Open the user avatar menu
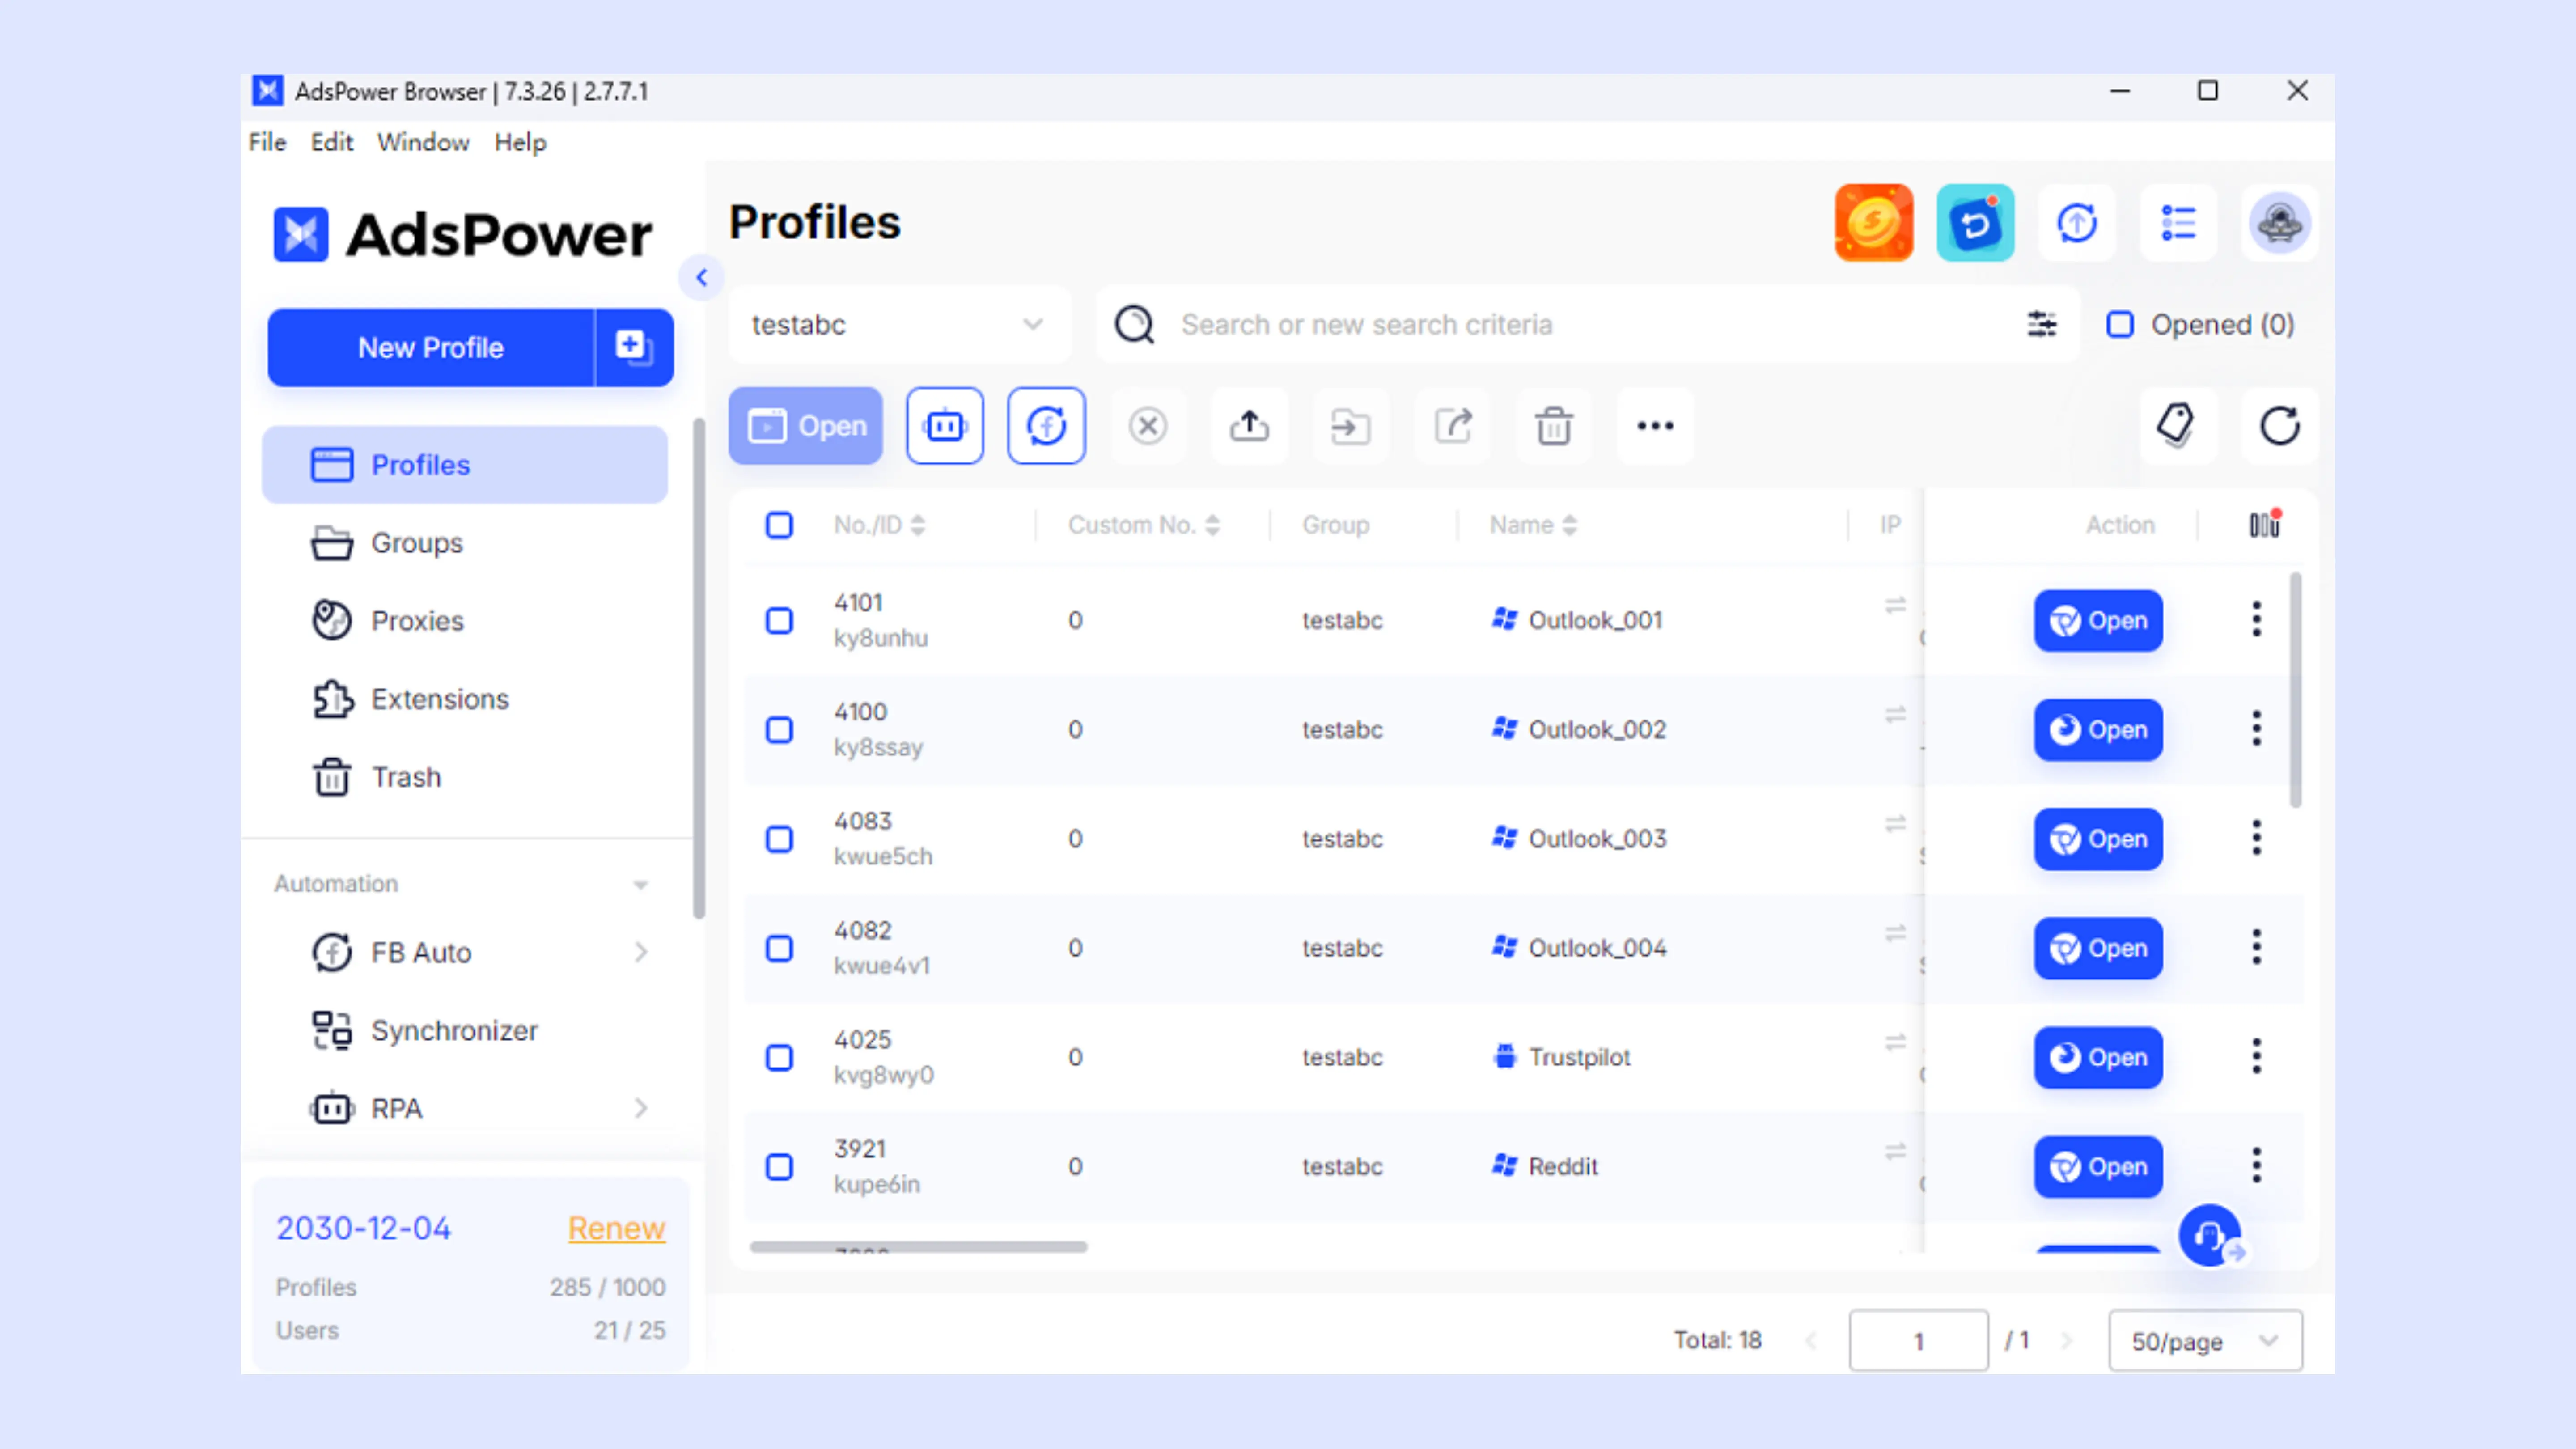 (2279, 223)
